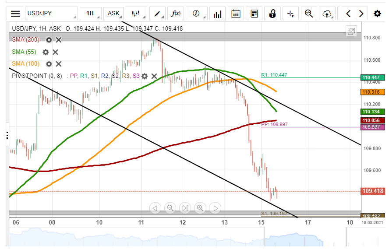Open settings for SMA (200) indicator
This screenshot has height=249, width=389.
[x=49, y=40]
